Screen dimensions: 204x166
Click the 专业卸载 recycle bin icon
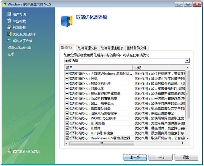pyautogui.click(x=9, y=21)
